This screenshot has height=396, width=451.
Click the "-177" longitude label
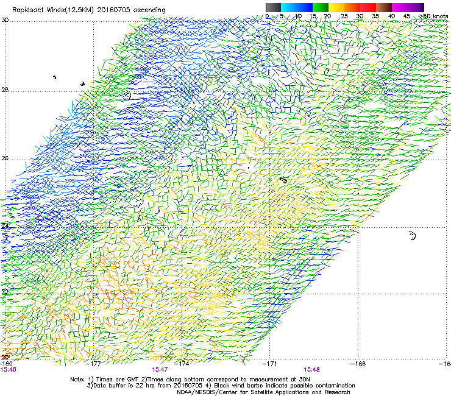93,364
